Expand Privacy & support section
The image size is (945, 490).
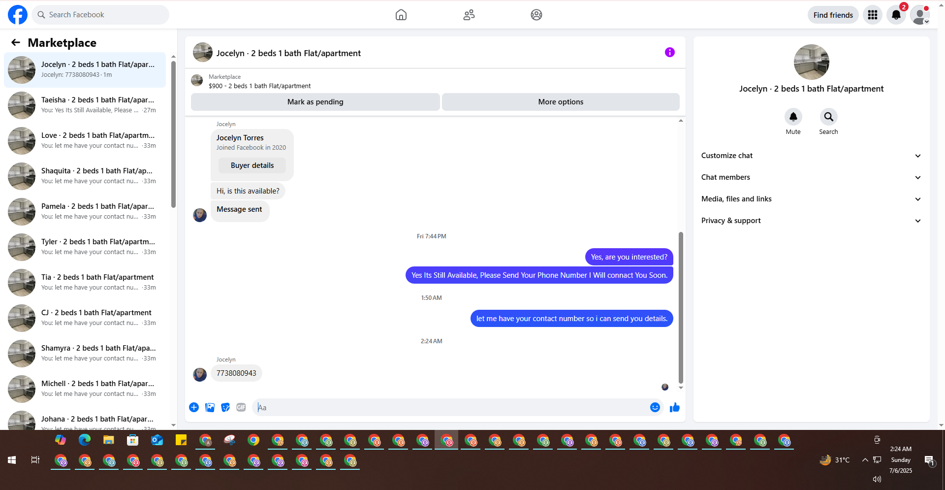811,221
